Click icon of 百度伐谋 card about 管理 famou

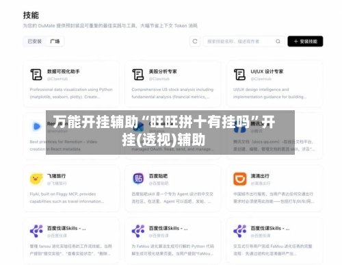36,231
